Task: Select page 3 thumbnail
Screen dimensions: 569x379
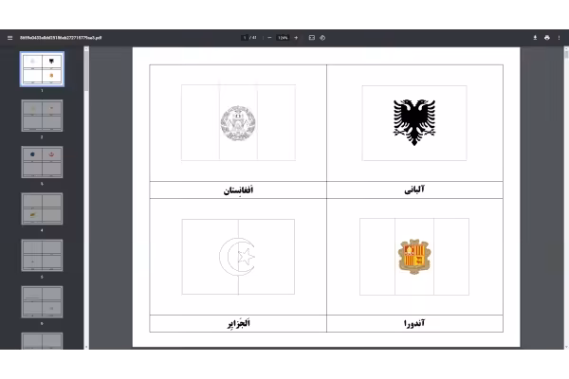Action: click(42, 162)
